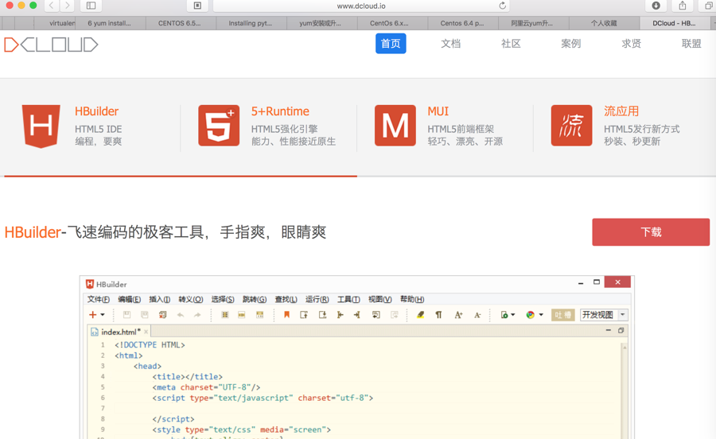Image resolution: width=716 pixels, height=439 pixels.
Task: Switch to the '阿里云yum升...' tab
Action: coord(532,23)
